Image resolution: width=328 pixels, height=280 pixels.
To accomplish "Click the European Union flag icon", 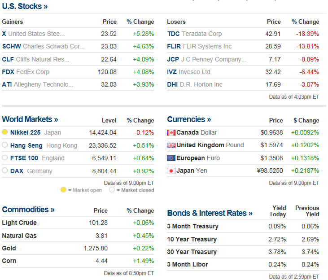I will point(171,158).
